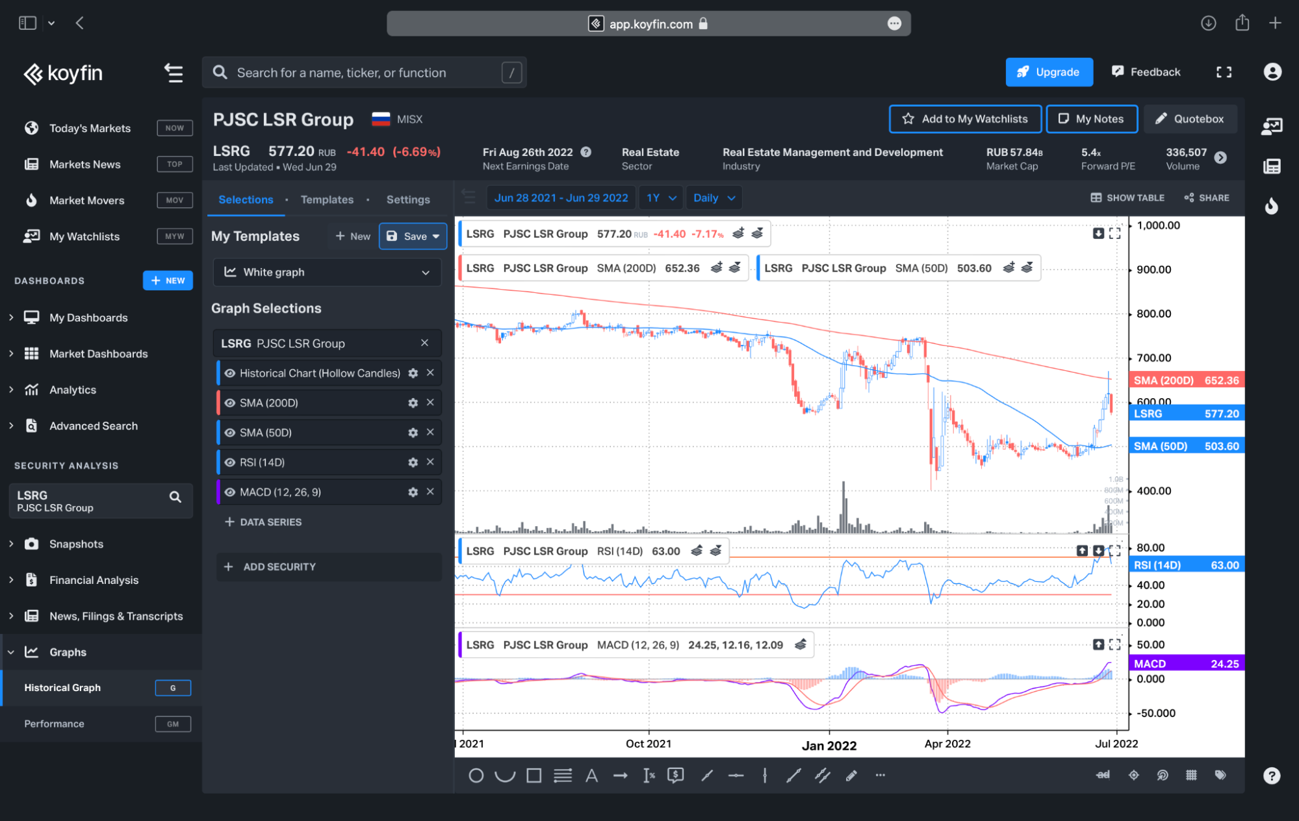Screen dimensions: 1299x821
Task: Collapse the koyfin sidebar menu icon
Action: [x=173, y=73]
